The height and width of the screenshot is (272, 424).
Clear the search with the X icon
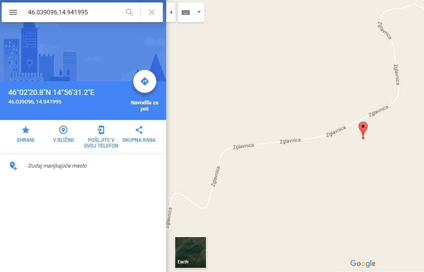coord(152,12)
